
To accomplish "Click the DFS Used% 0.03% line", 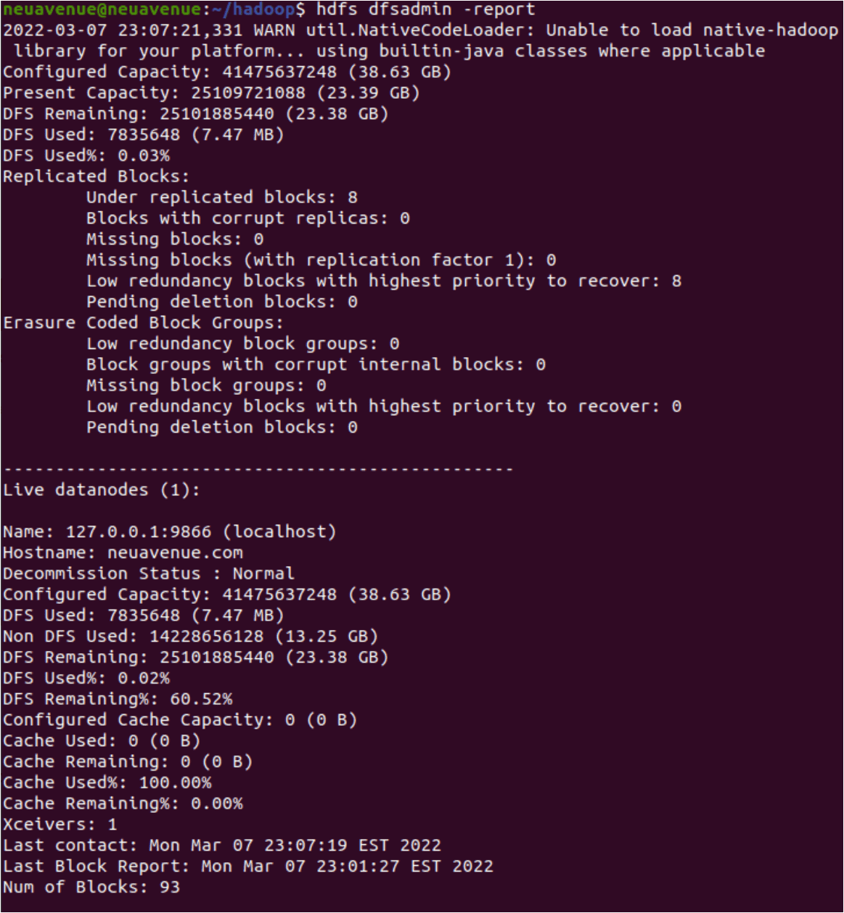I will [x=86, y=156].
